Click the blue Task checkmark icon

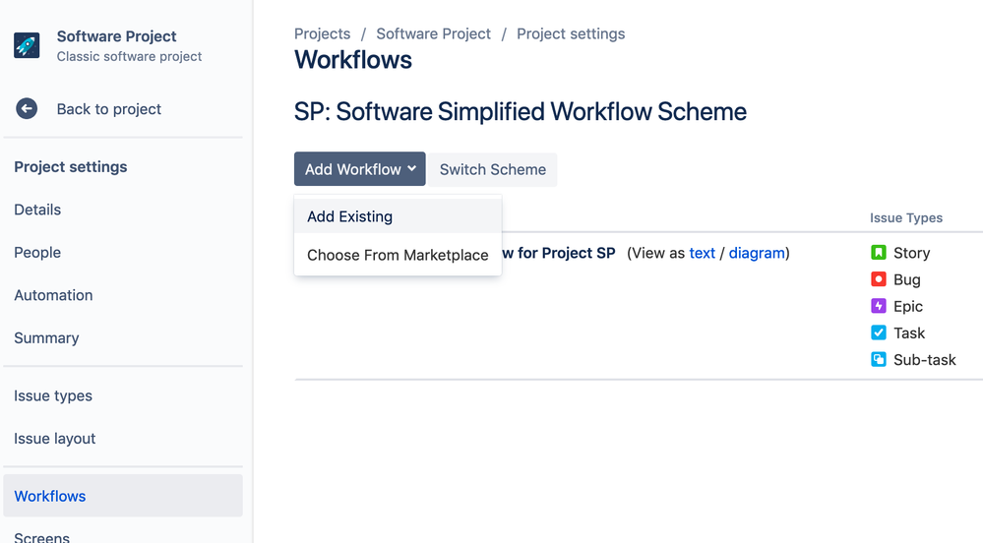pyautogui.click(x=879, y=332)
